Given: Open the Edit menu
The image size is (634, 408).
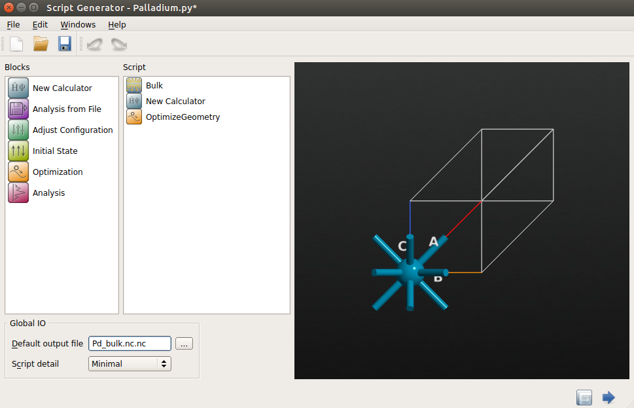Looking at the screenshot, I should (40, 25).
